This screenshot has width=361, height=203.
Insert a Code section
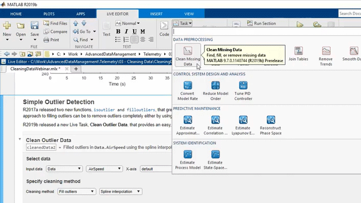164,29
